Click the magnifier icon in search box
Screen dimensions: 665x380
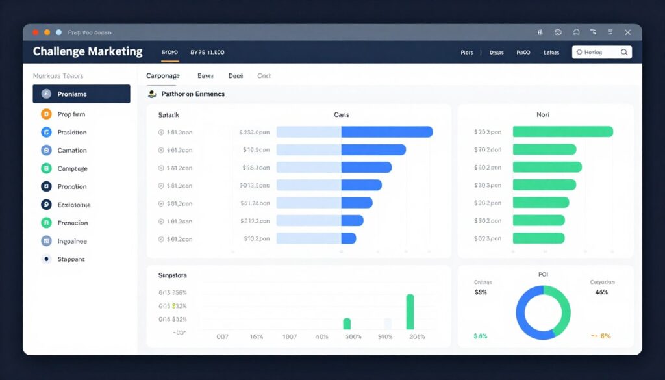click(624, 52)
